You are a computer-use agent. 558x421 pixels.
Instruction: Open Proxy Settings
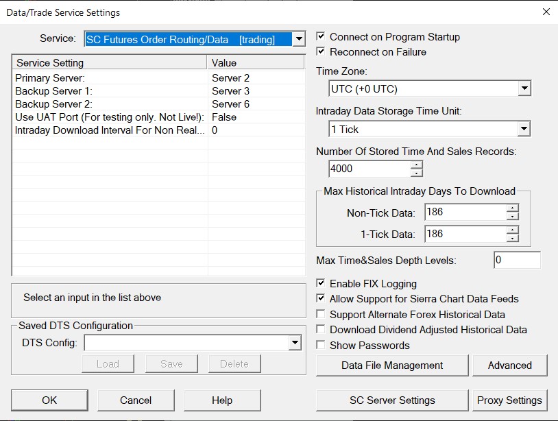(510, 400)
